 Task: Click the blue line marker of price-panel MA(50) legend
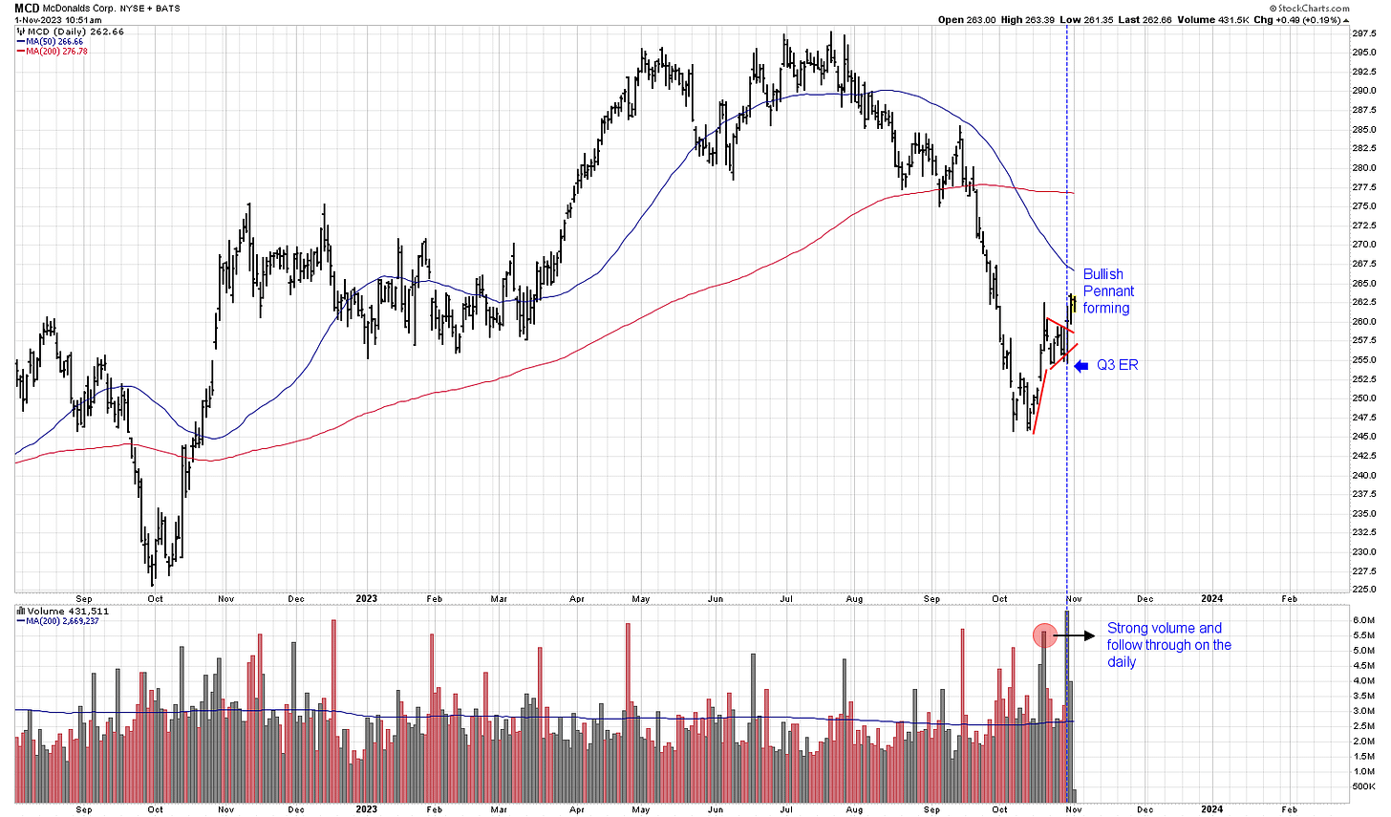20,42
